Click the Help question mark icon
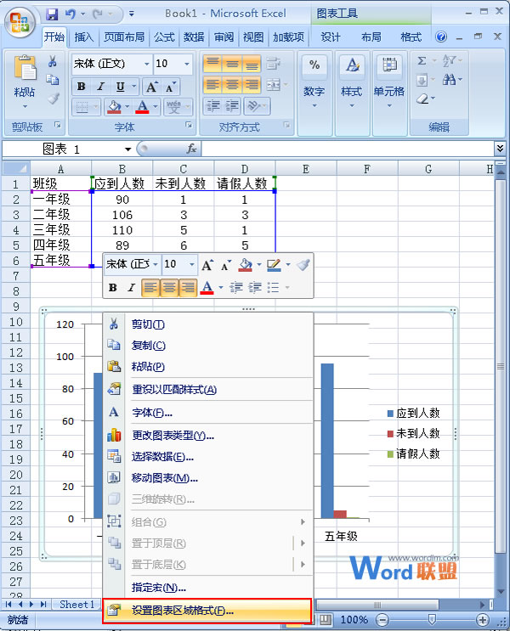Screen dimensions: 510x631 (441, 37)
